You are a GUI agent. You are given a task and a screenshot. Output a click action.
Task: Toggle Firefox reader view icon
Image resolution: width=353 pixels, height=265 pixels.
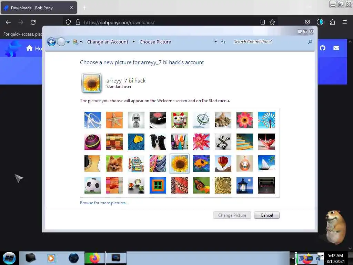pyautogui.click(x=262, y=22)
